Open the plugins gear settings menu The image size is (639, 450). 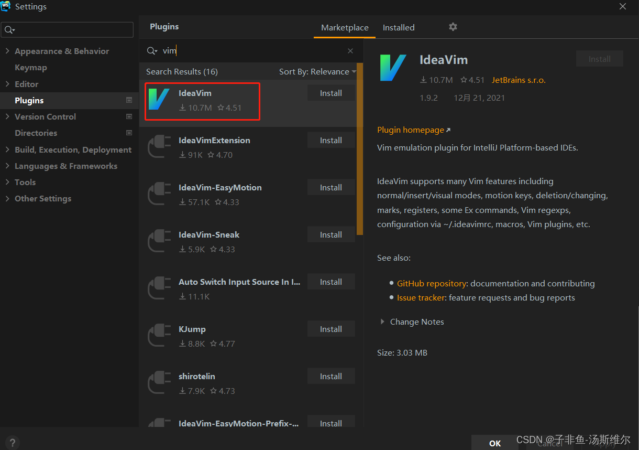[x=453, y=27]
